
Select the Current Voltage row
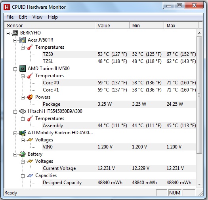tap(119, 168)
